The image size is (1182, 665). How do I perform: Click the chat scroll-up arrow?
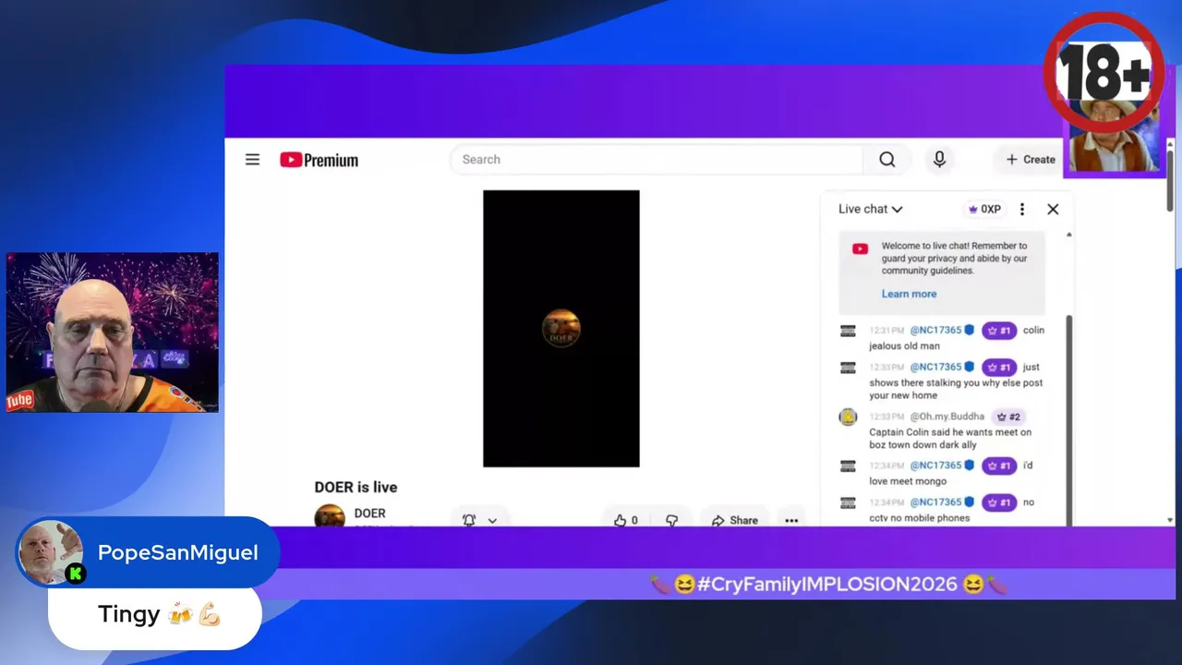tap(1068, 235)
